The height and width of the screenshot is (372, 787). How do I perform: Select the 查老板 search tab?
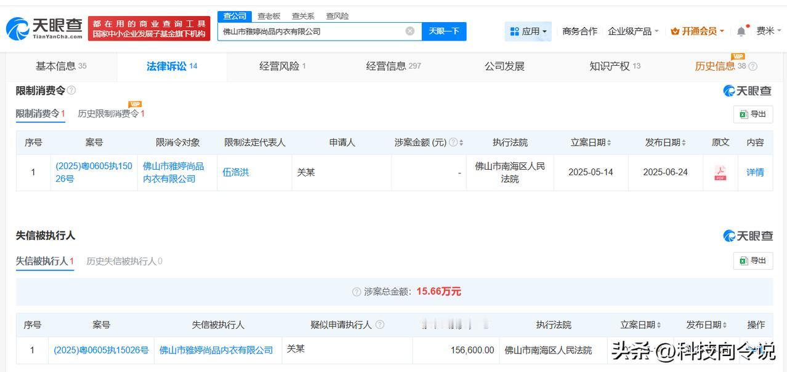pyautogui.click(x=269, y=16)
